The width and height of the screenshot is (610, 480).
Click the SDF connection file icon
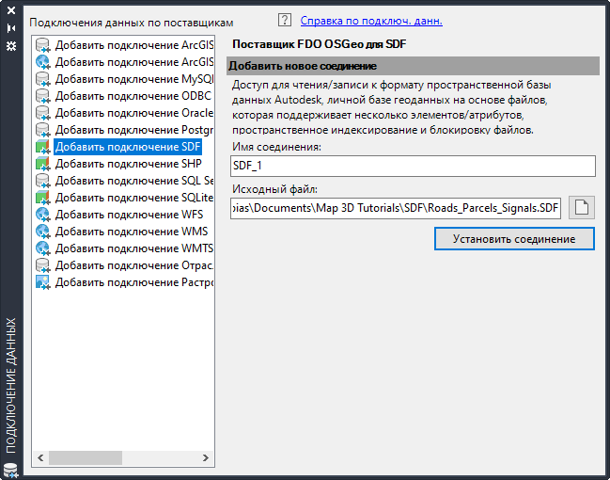pos(43,147)
